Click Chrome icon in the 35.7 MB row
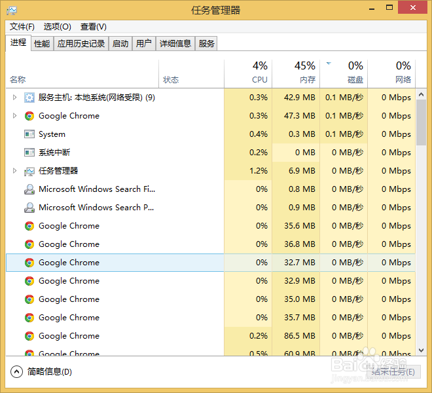This screenshot has width=432, height=393. (x=29, y=318)
